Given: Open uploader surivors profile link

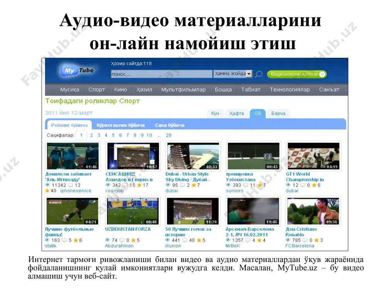Looking at the screenshot, I should click(x=235, y=191).
